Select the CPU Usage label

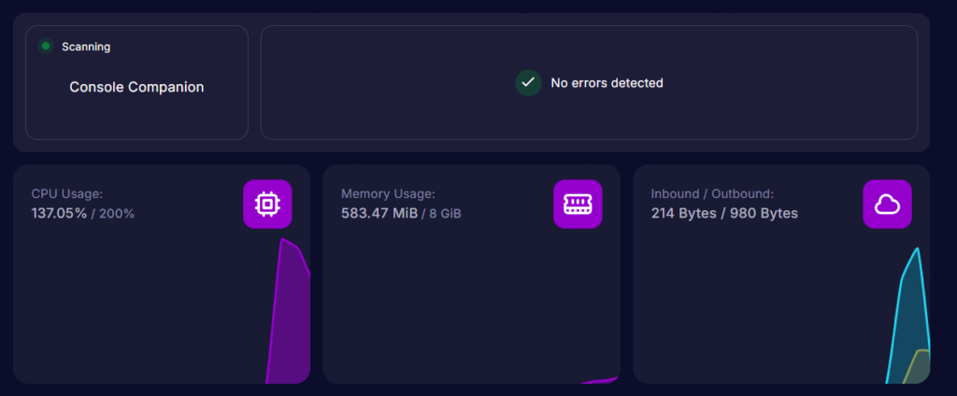67,194
